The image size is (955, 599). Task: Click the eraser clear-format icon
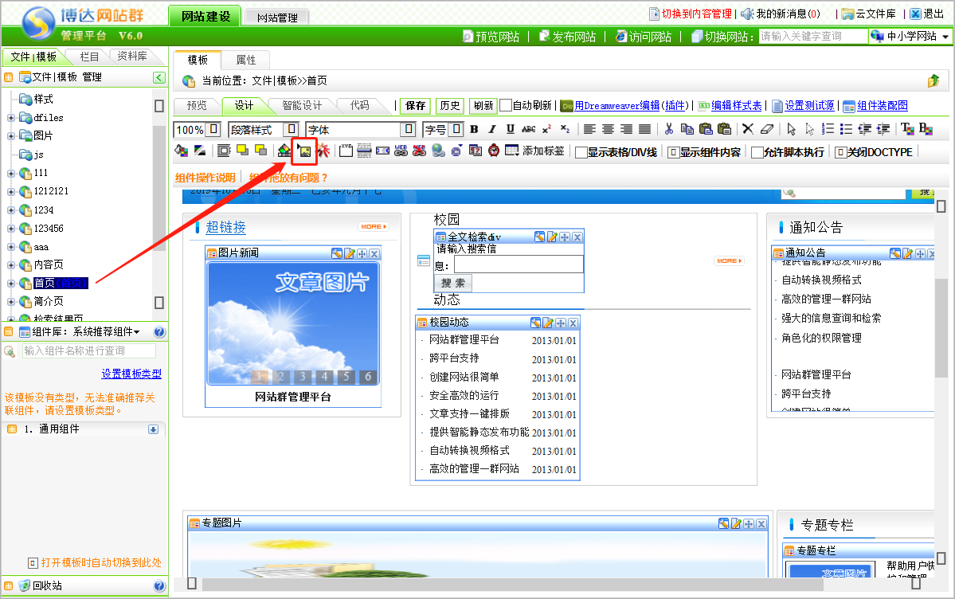tap(767, 129)
